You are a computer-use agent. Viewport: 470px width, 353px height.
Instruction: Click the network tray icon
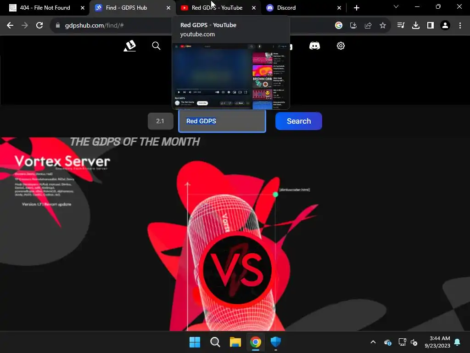tap(402, 342)
